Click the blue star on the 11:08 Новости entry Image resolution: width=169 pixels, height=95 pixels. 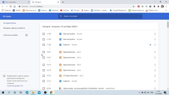click(150, 45)
